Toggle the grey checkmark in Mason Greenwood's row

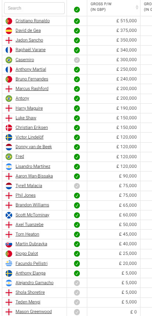pyautogui.click(x=77, y=312)
